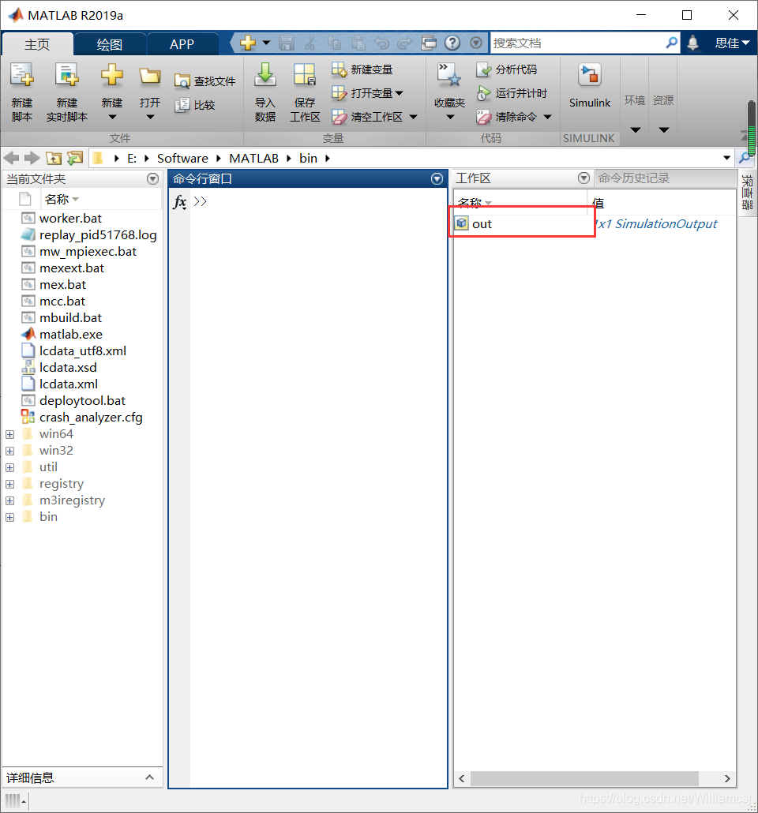The height and width of the screenshot is (813, 758).
Task: Click 比较 (Compare) tool
Action: pos(195,105)
